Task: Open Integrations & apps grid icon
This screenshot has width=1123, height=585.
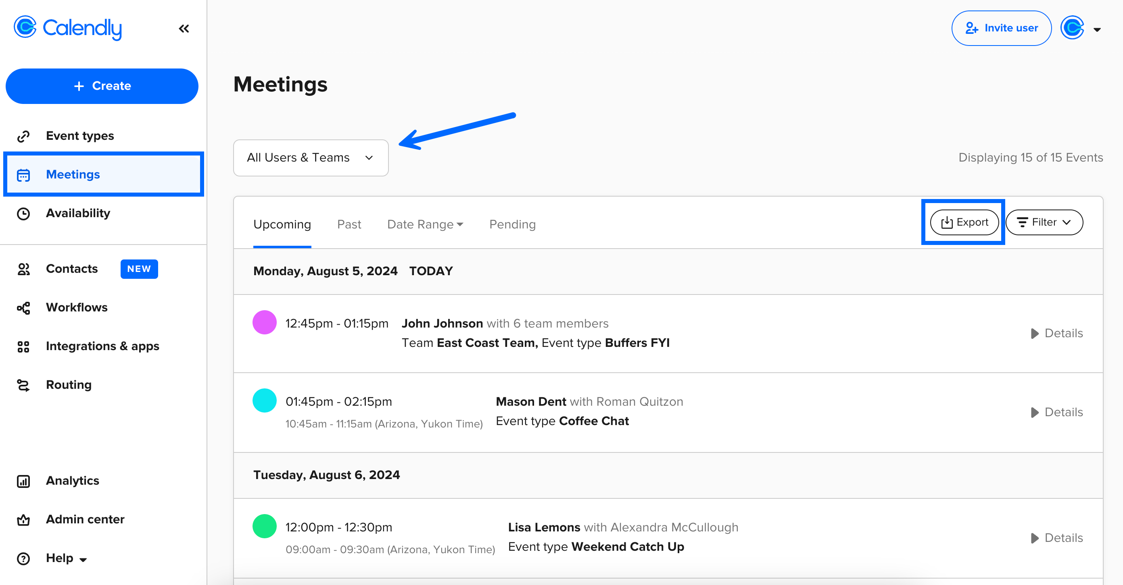Action: click(x=23, y=346)
